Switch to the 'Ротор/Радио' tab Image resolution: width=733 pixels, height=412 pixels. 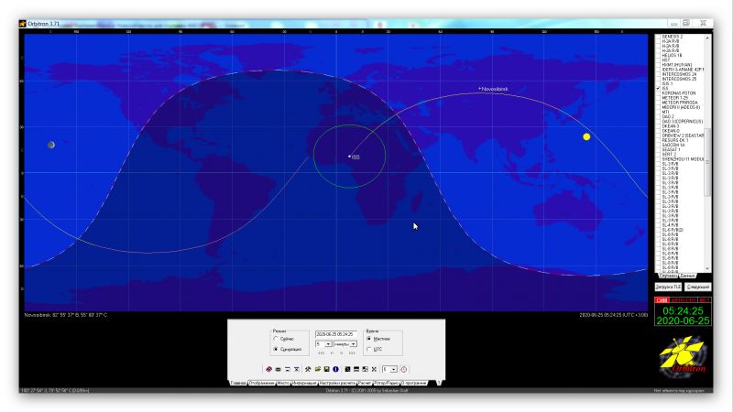[x=386, y=383]
